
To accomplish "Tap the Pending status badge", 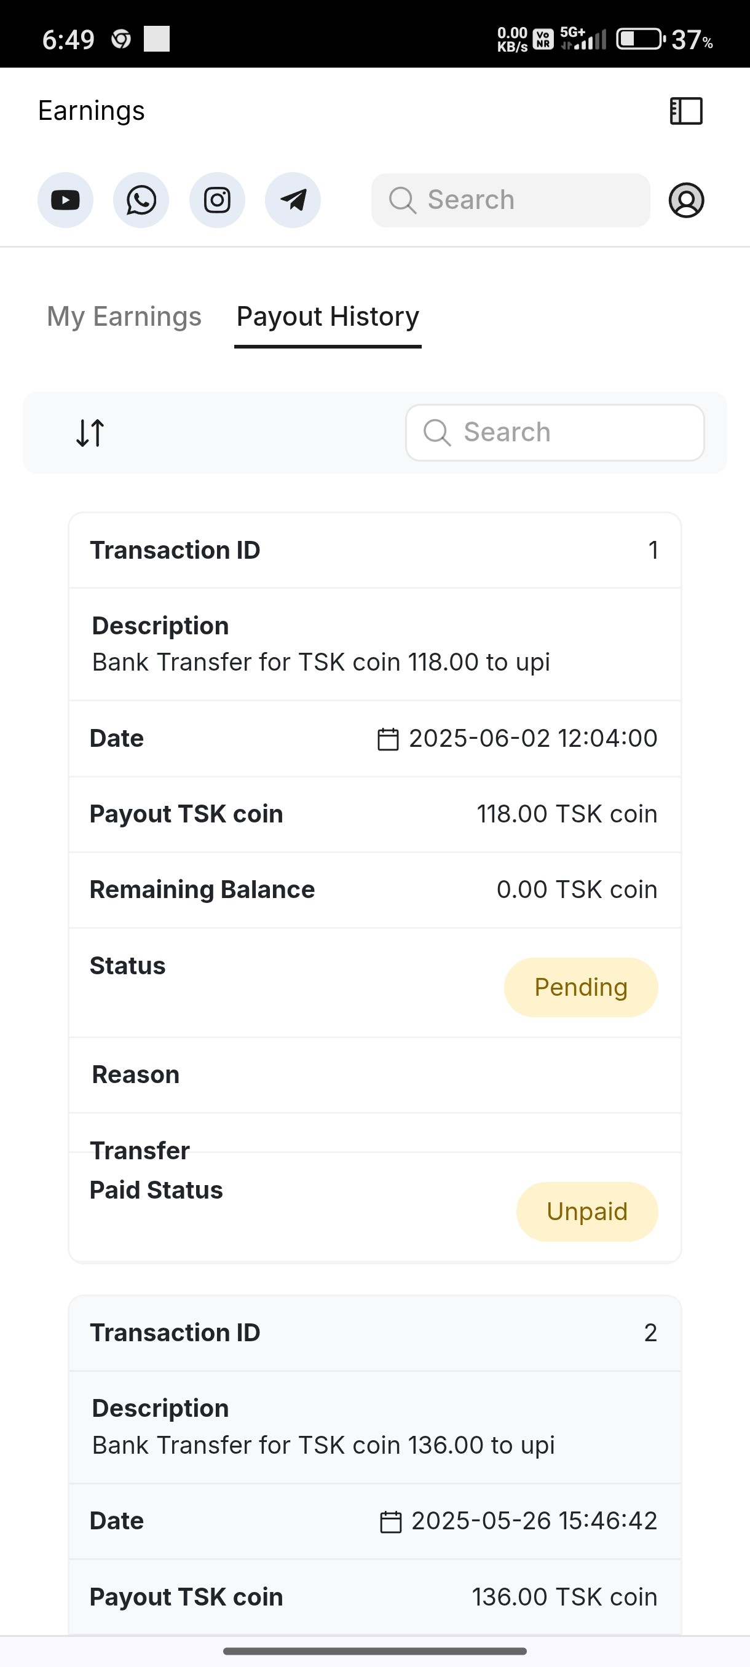I will [x=581, y=988].
